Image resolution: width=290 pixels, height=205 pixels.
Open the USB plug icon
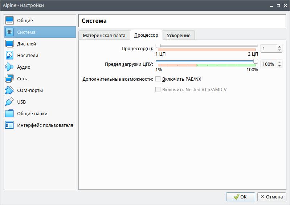tap(9, 102)
